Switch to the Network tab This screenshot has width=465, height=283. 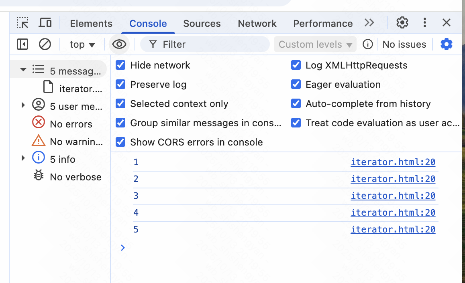(x=257, y=24)
